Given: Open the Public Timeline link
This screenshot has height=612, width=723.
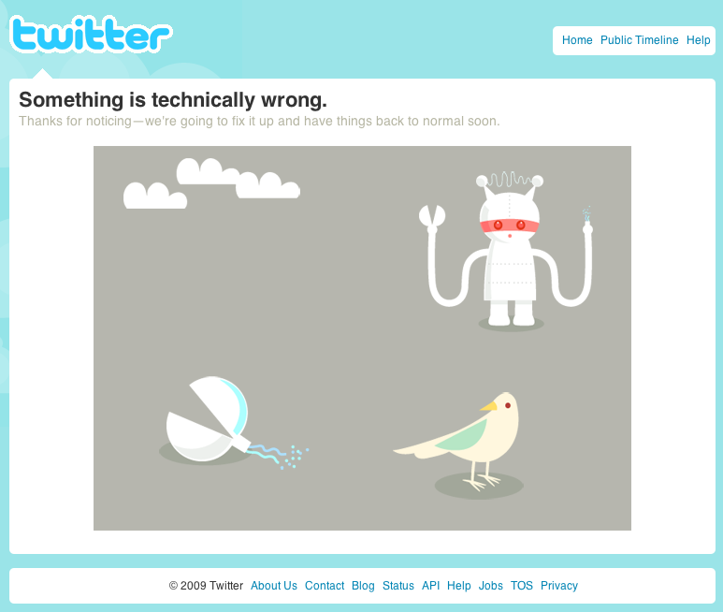Looking at the screenshot, I should pyautogui.click(x=639, y=40).
